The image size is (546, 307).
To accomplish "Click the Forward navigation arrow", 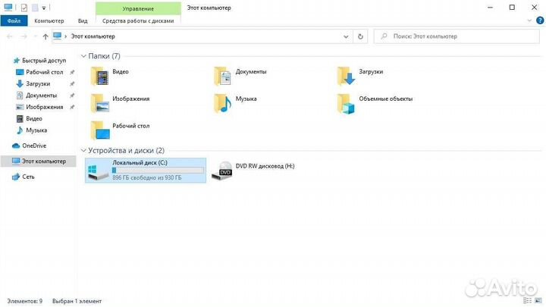I will coord(24,36).
